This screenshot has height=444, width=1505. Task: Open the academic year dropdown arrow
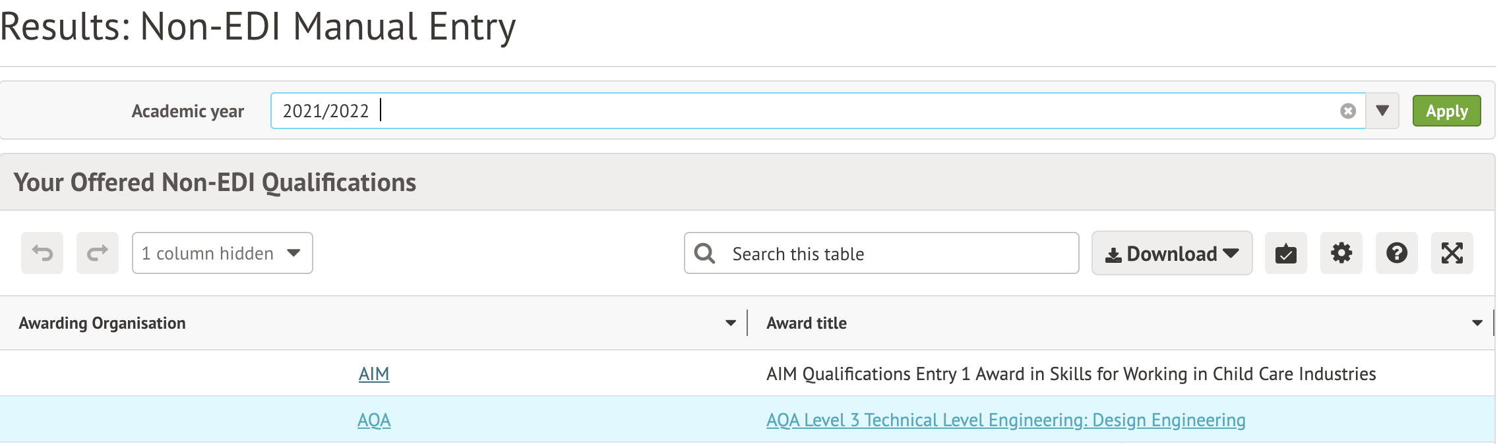click(1382, 111)
